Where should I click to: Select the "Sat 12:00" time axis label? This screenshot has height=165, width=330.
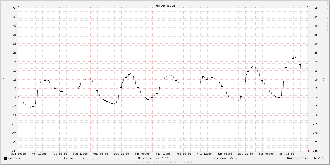pyautogui.click(x=246, y=154)
